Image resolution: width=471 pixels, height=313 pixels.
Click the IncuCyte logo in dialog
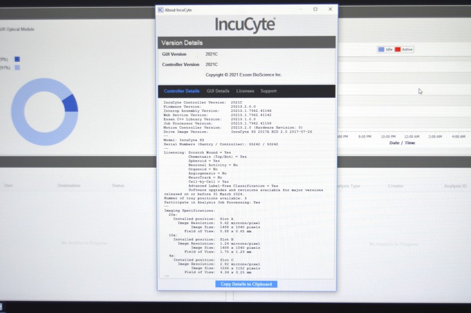[x=245, y=25]
